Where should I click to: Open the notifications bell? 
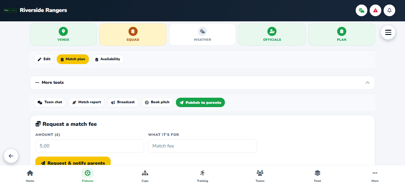coord(389,10)
